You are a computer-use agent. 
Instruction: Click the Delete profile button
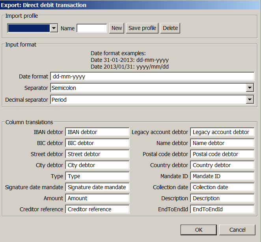pyautogui.click(x=170, y=28)
